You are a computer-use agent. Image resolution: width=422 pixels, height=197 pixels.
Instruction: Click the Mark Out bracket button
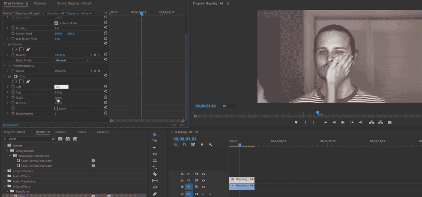314,122
